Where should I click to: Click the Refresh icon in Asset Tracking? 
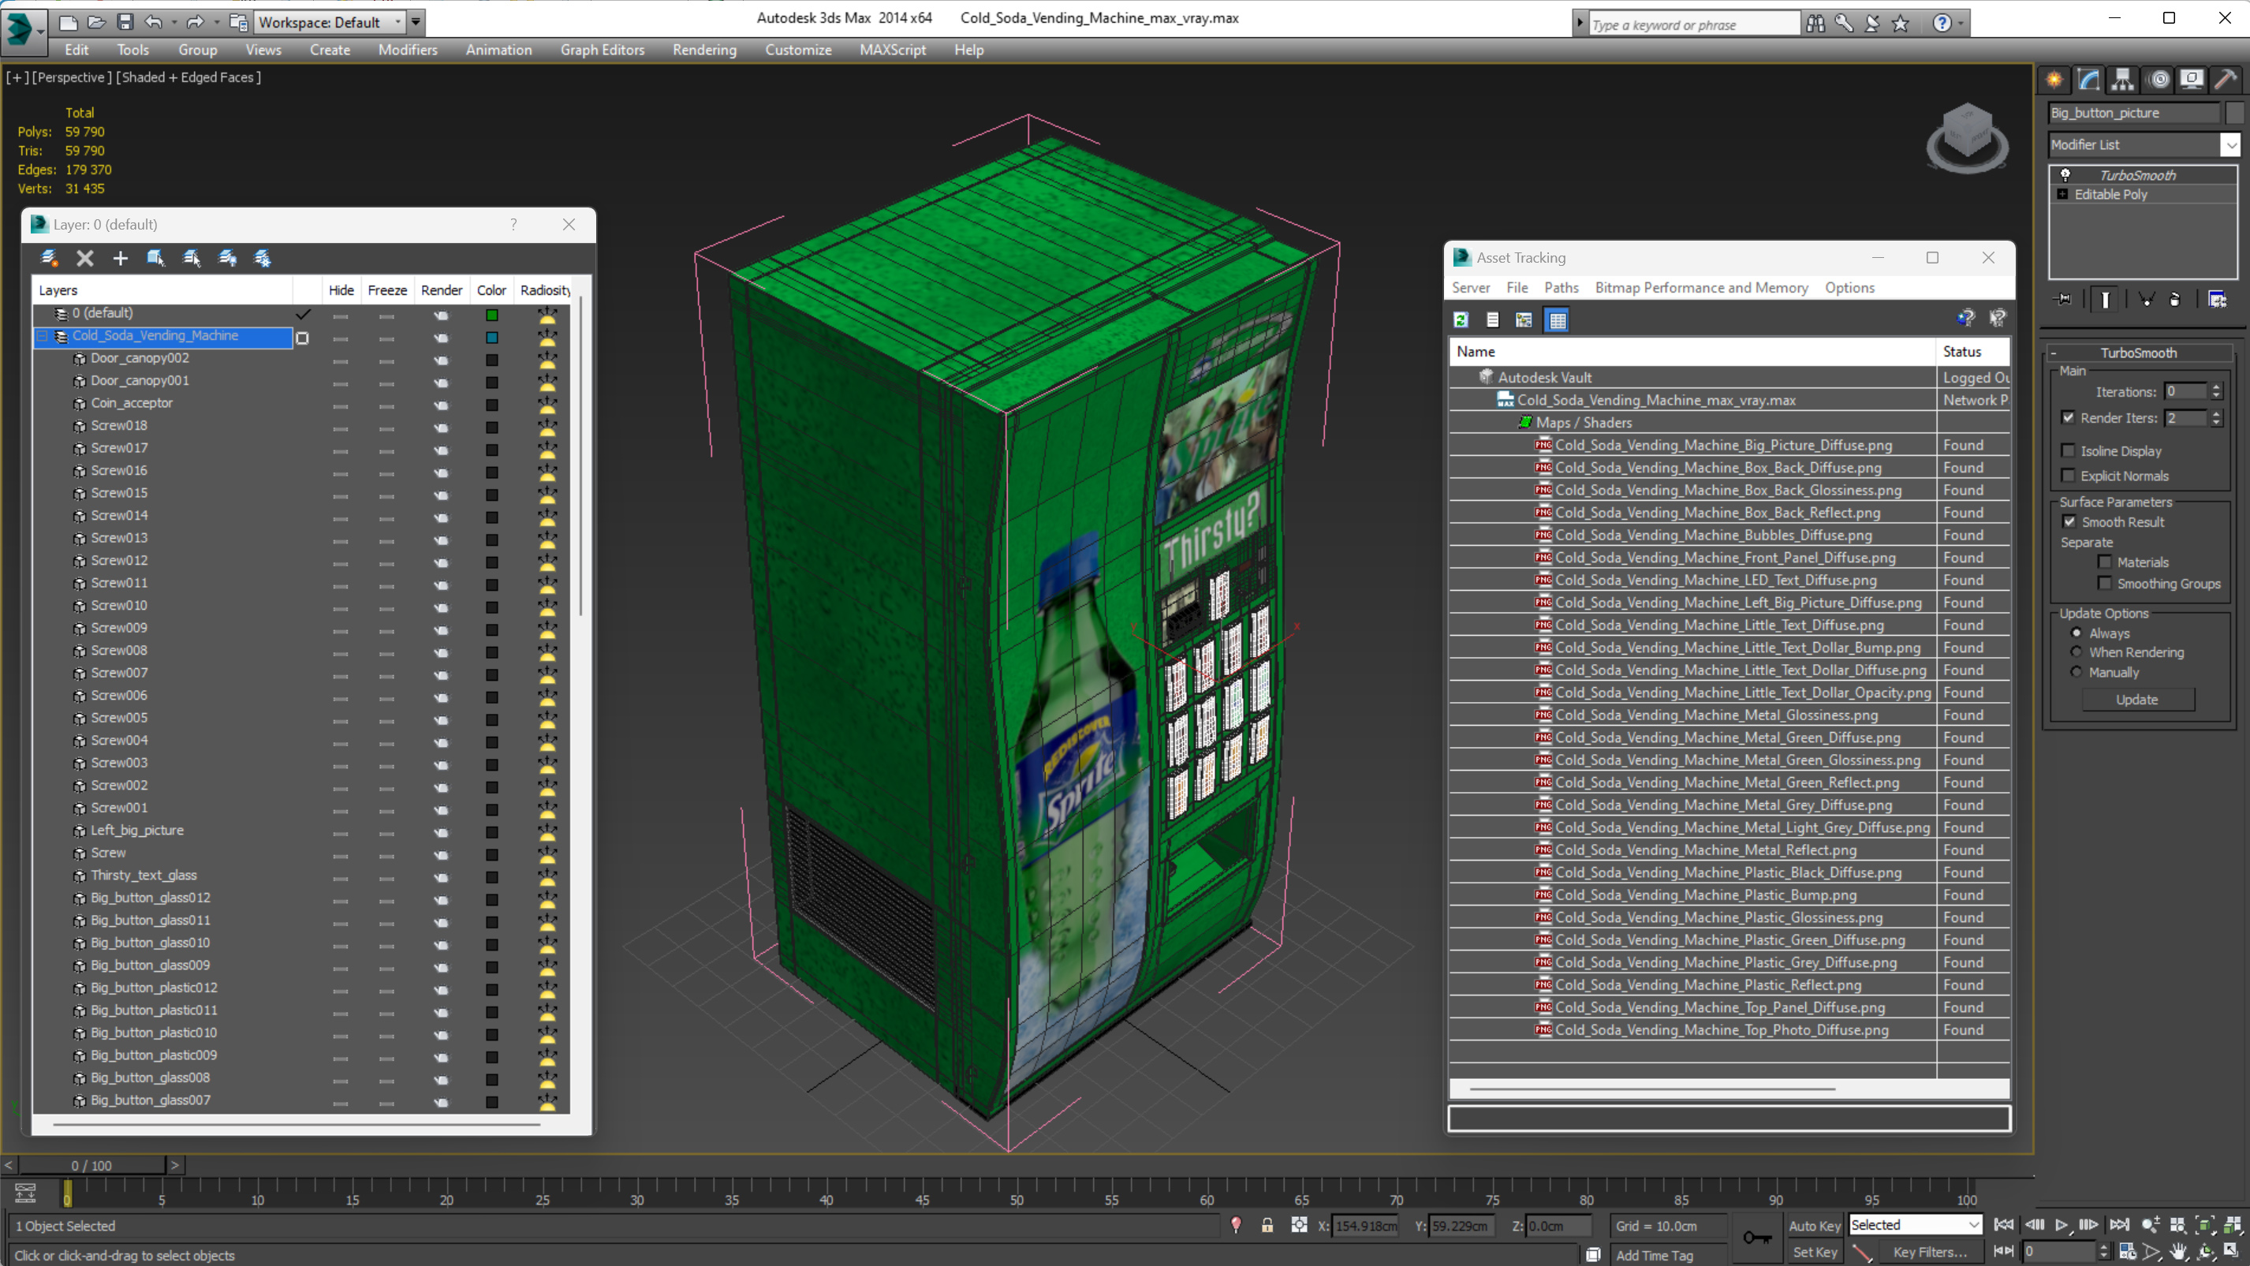1461,319
